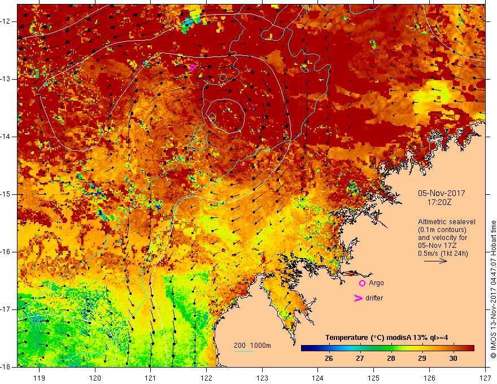Viewport: 497px width, 384px height.
Task: Click longitude axis label 121
Action: [x=151, y=378]
